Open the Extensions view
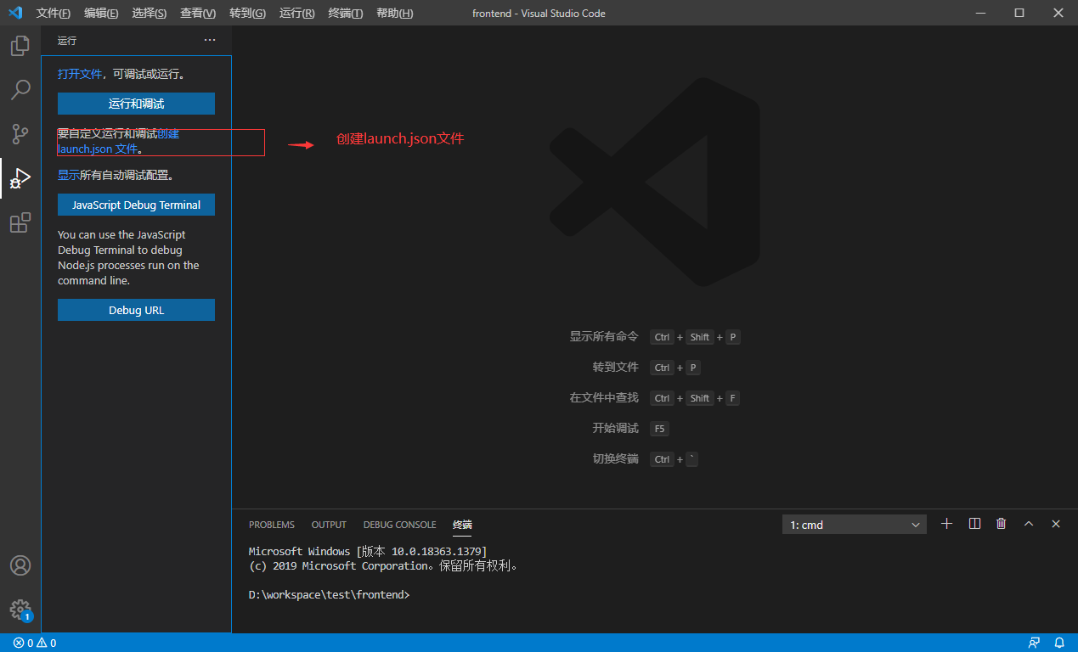The image size is (1078, 652). [x=20, y=222]
